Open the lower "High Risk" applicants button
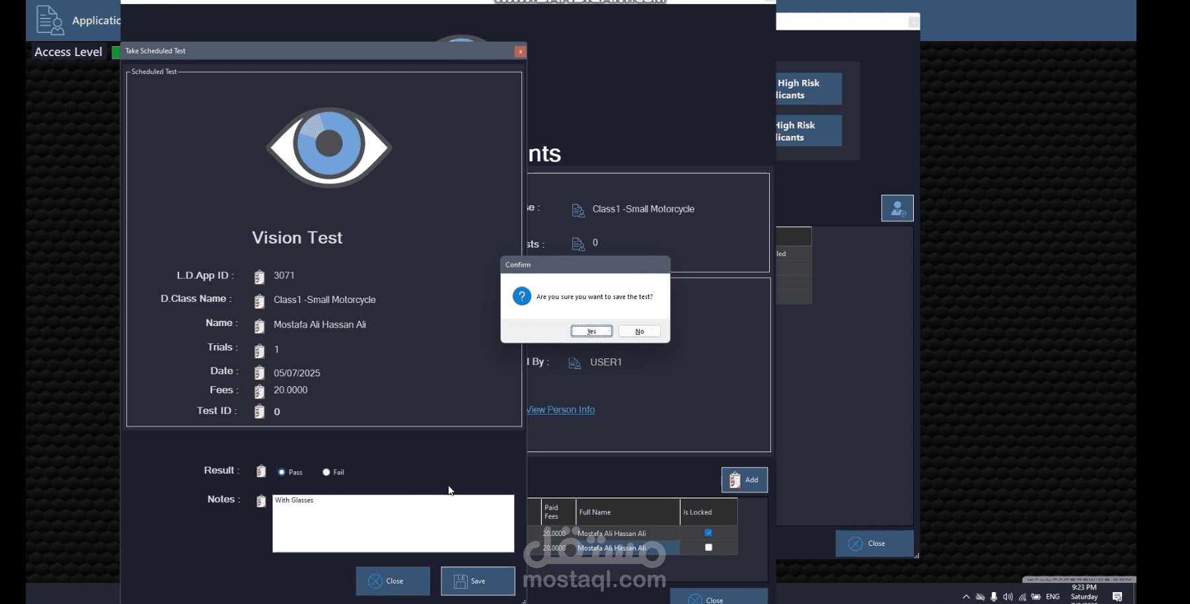This screenshot has width=1190, height=604. click(x=809, y=131)
